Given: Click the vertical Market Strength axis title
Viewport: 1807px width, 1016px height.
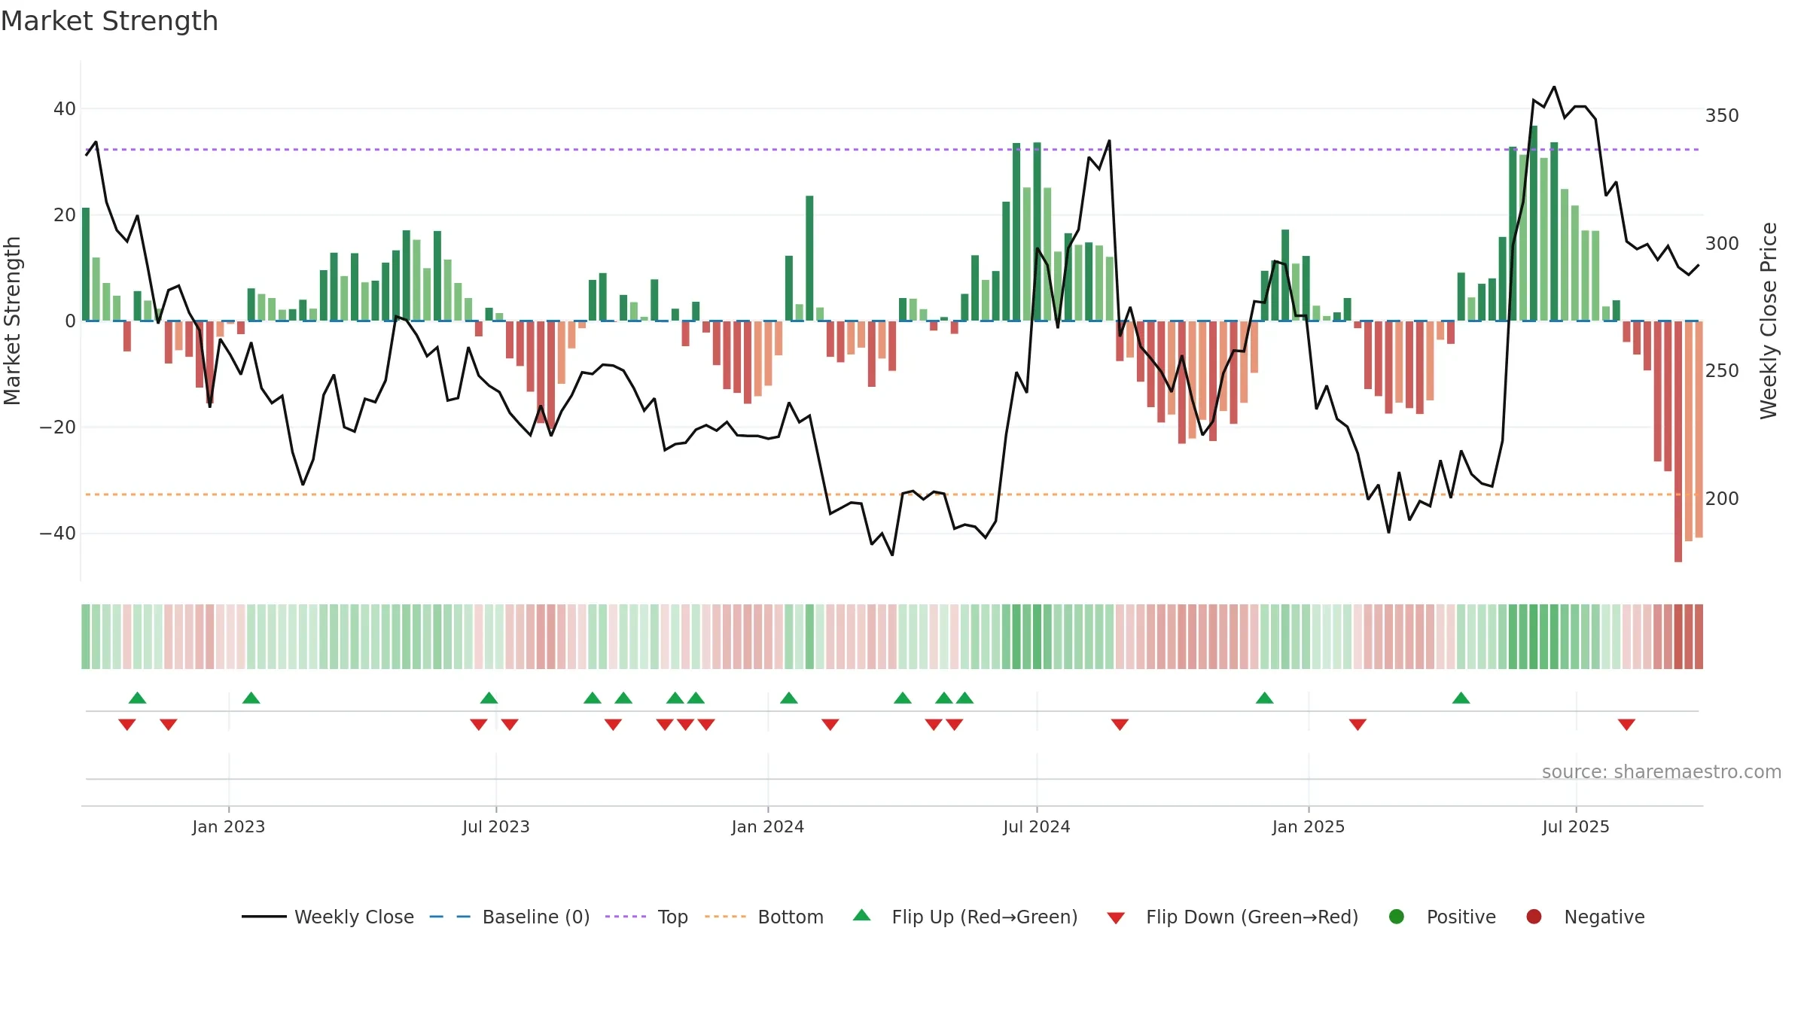Looking at the screenshot, I should [x=12, y=321].
